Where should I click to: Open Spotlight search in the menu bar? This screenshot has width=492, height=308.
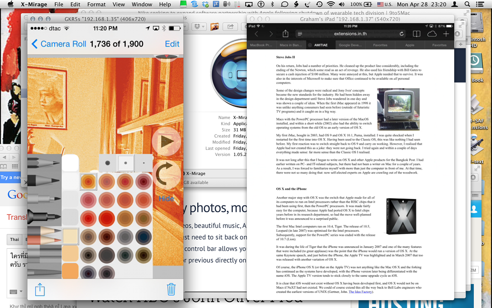(x=467, y=5)
